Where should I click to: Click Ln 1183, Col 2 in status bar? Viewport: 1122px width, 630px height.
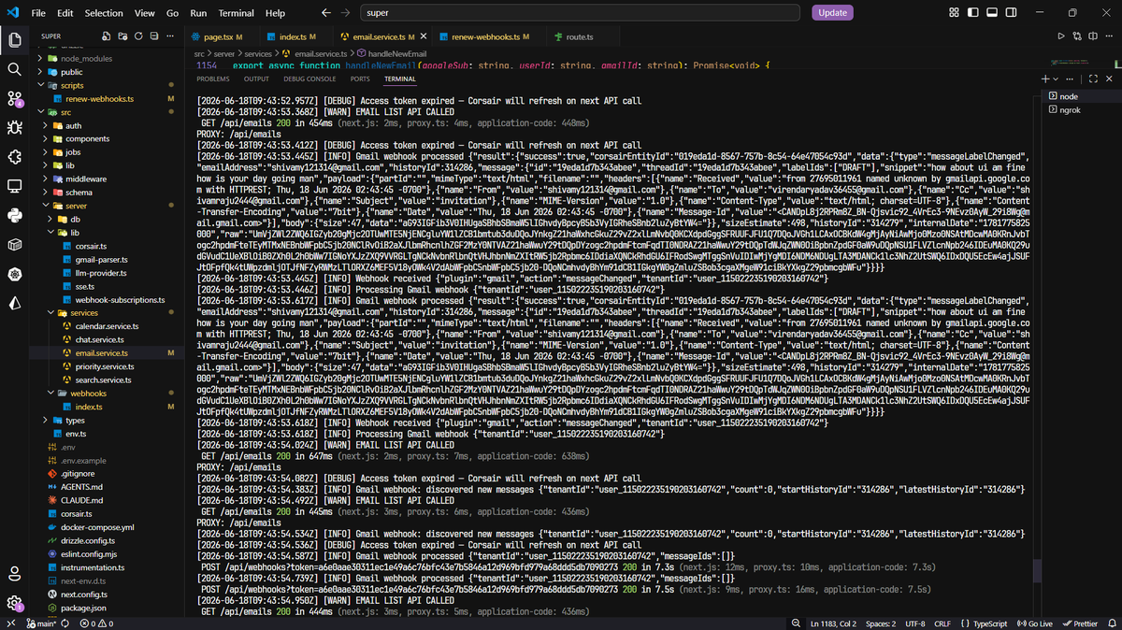pyautogui.click(x=833, y=623)
